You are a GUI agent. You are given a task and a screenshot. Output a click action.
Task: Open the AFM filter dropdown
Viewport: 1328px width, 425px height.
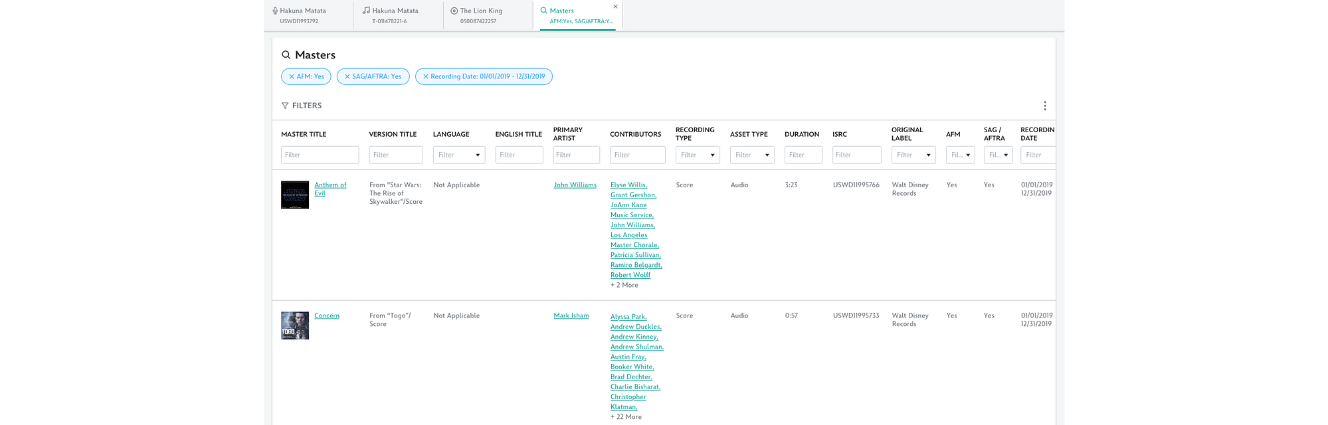[960, 155]
